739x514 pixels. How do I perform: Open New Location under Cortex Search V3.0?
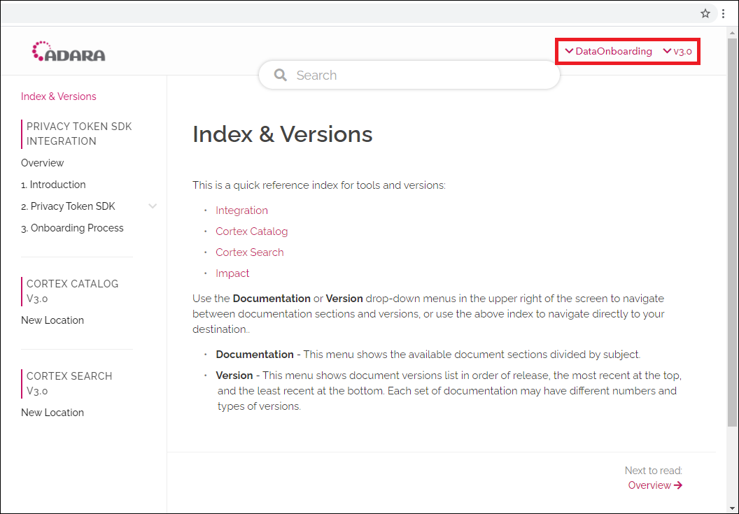[52, 413]
